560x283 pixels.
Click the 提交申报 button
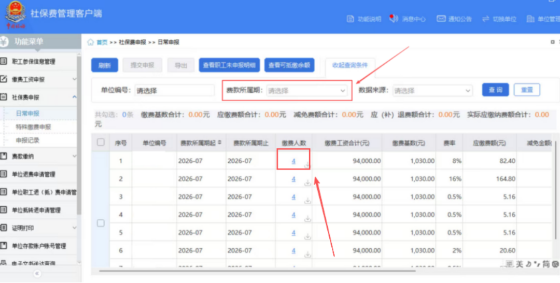pos(142,65)
